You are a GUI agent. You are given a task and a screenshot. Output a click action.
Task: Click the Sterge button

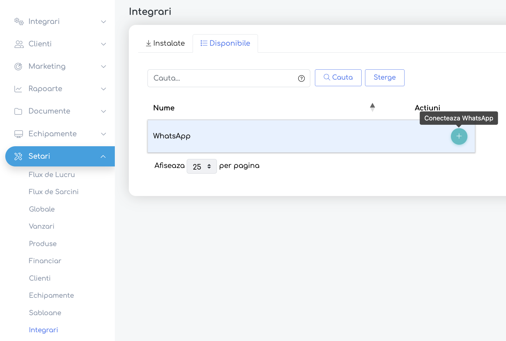point(385,78)
